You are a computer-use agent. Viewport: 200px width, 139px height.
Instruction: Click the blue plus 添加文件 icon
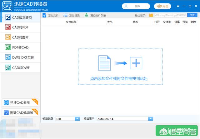(x=44, y=15)
